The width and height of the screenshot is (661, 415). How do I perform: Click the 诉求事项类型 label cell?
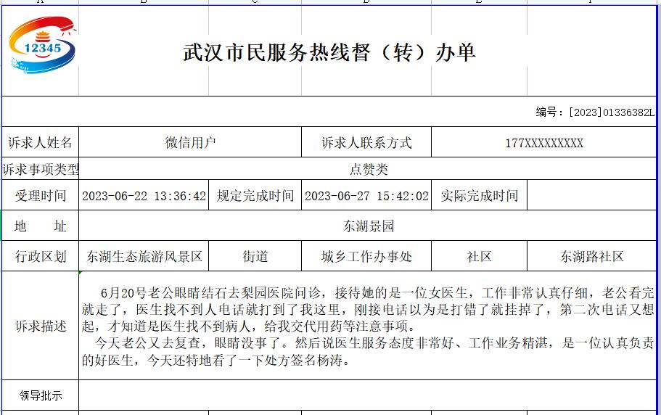(x=41, y=170)
